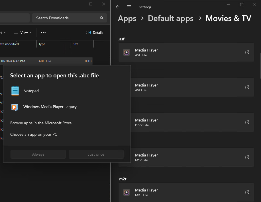Toggle the Details pane button
This screenshot has width=261, height=202.
click(x=94, y=33)
